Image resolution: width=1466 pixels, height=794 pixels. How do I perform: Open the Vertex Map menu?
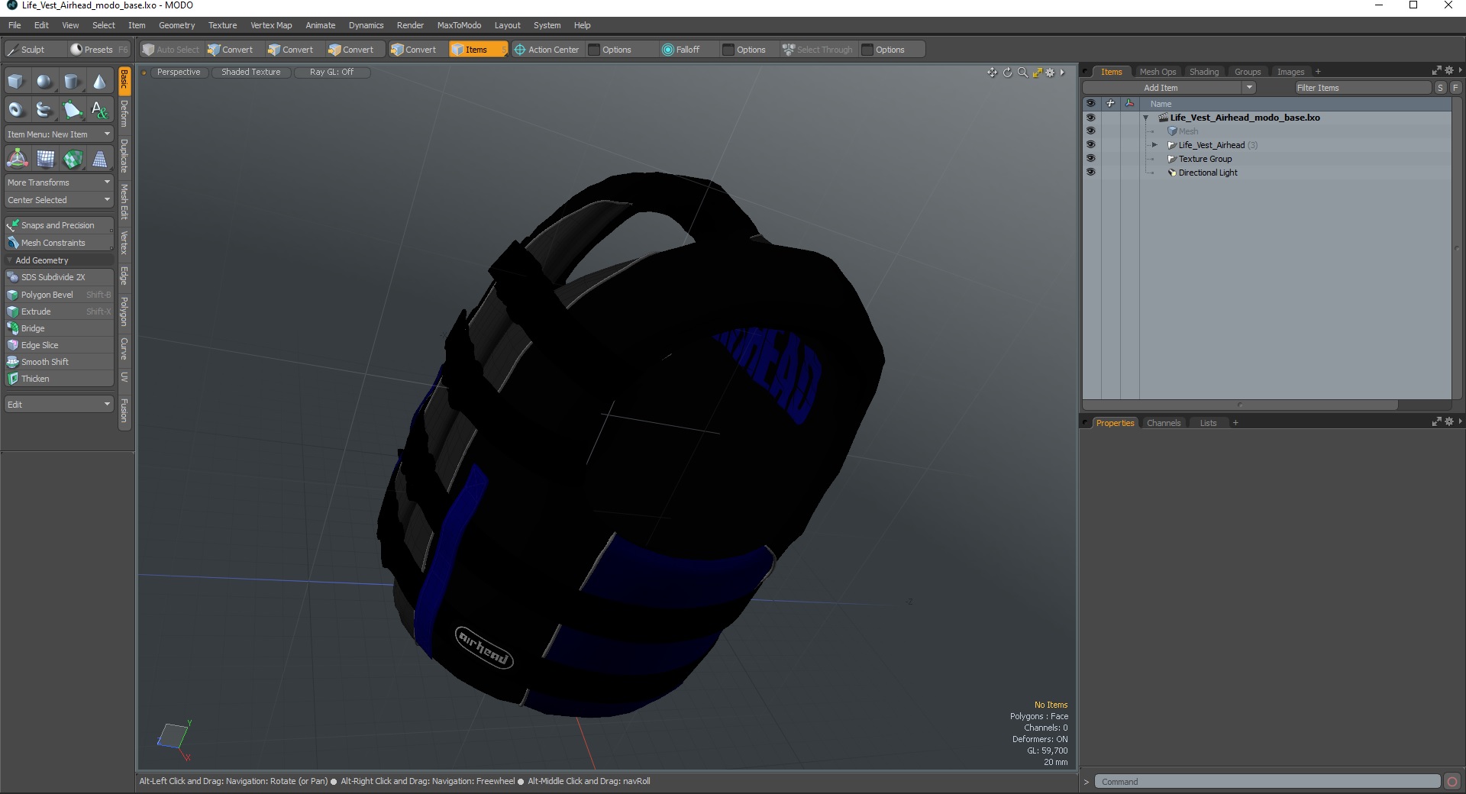click(271, 25)
